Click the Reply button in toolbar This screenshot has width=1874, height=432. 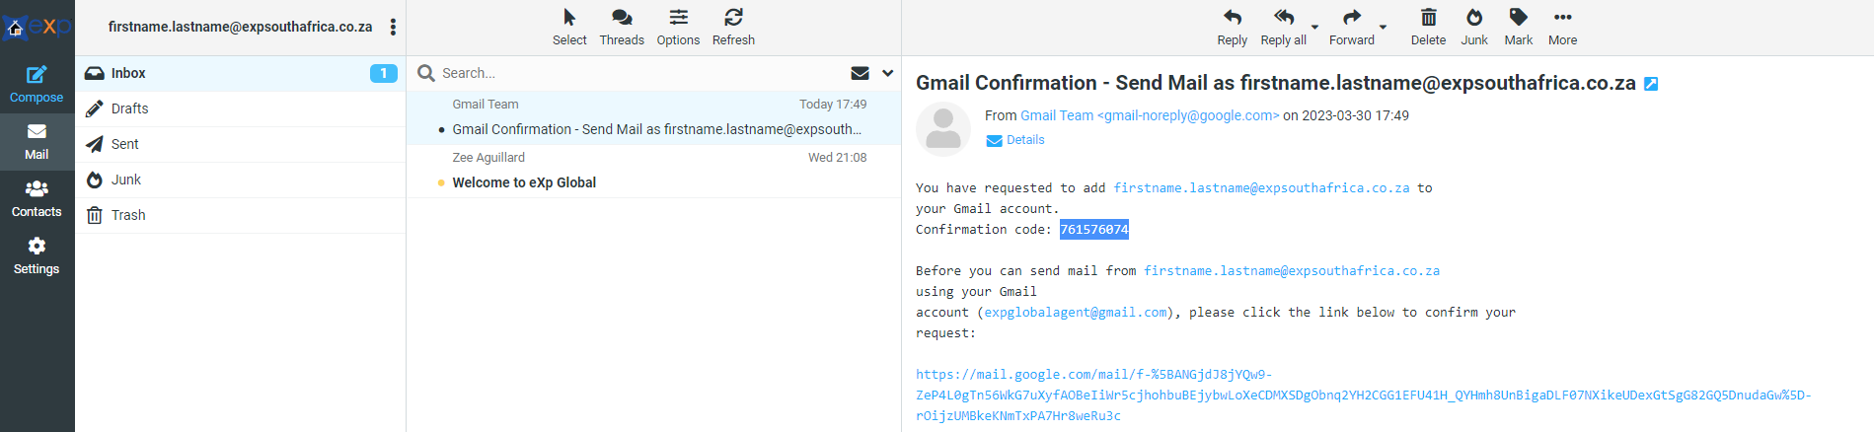[1232, 27]
